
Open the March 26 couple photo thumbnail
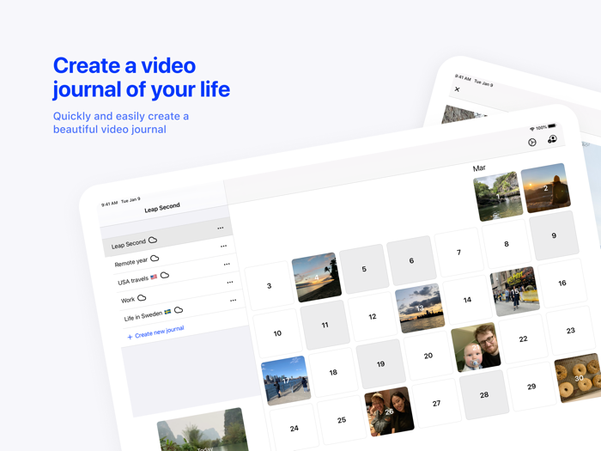tap(389, 411)
